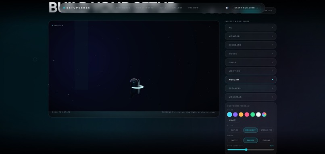Pick the white color swatch

(258, 114)
